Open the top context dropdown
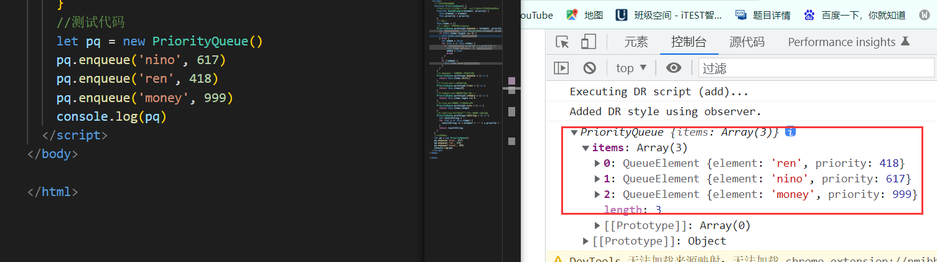Screen dimensions: 937x262 (x=632, y=68)
